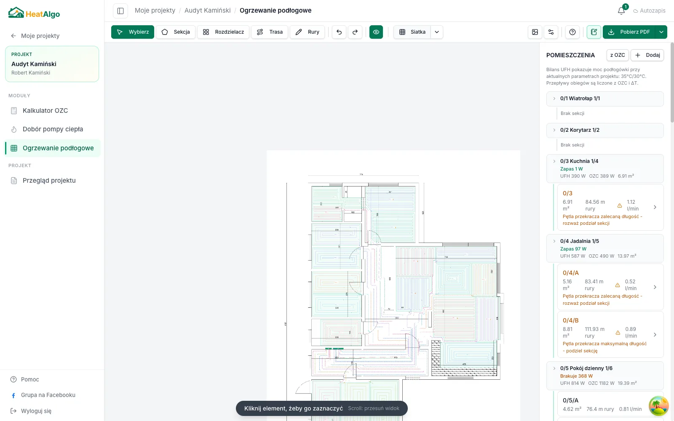
Task: Open the background image settings icon
Action: point(535,32)
